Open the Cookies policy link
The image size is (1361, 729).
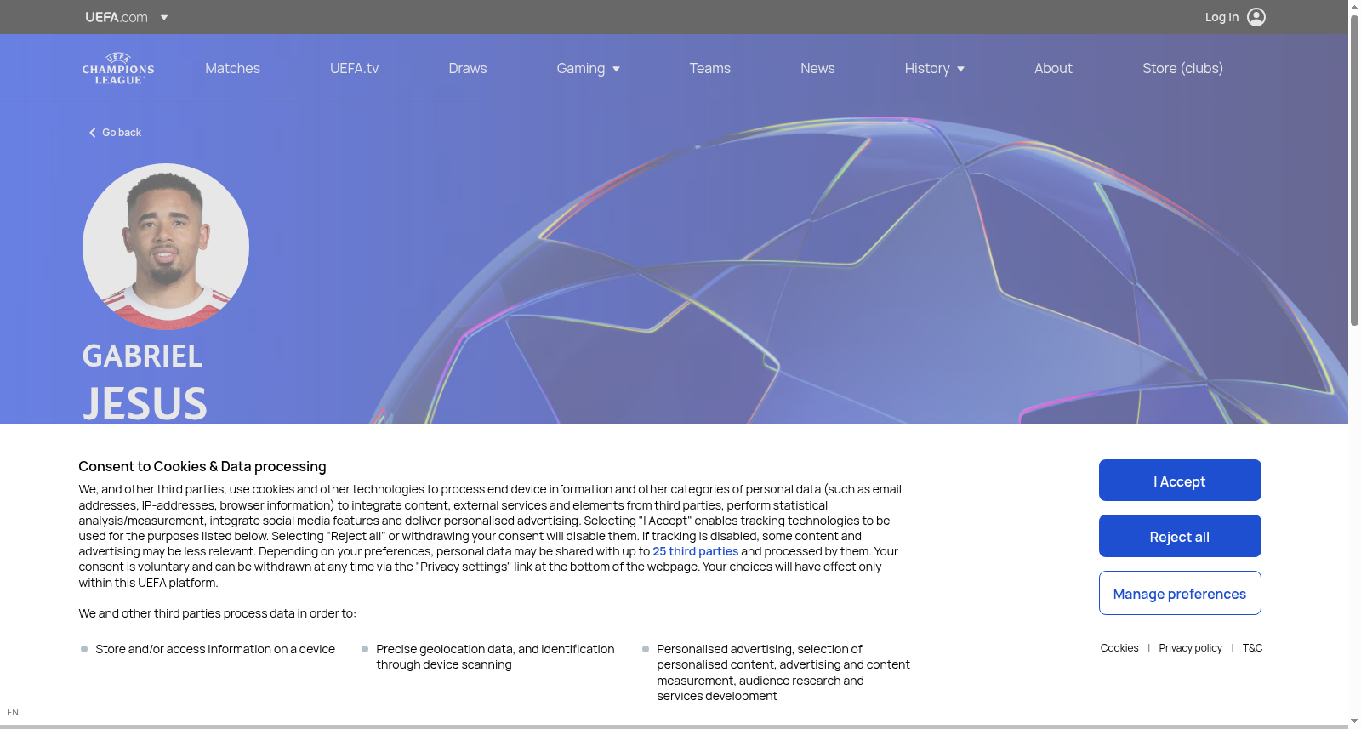[x=1119, y=648]
